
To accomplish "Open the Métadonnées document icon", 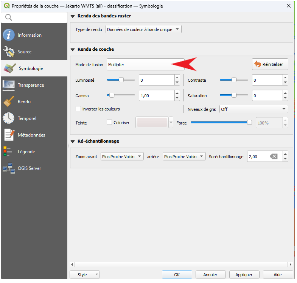I will pos(8,135).
